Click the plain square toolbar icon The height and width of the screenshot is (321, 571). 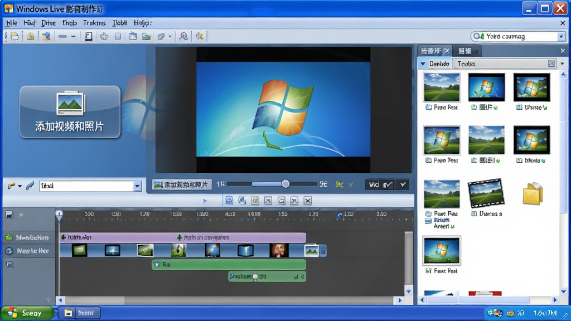(x=118, y=36)
